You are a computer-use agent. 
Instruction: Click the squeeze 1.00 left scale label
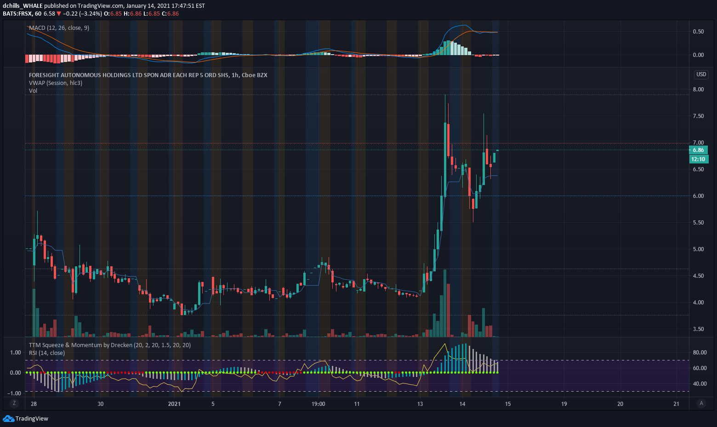pos(15,353)
